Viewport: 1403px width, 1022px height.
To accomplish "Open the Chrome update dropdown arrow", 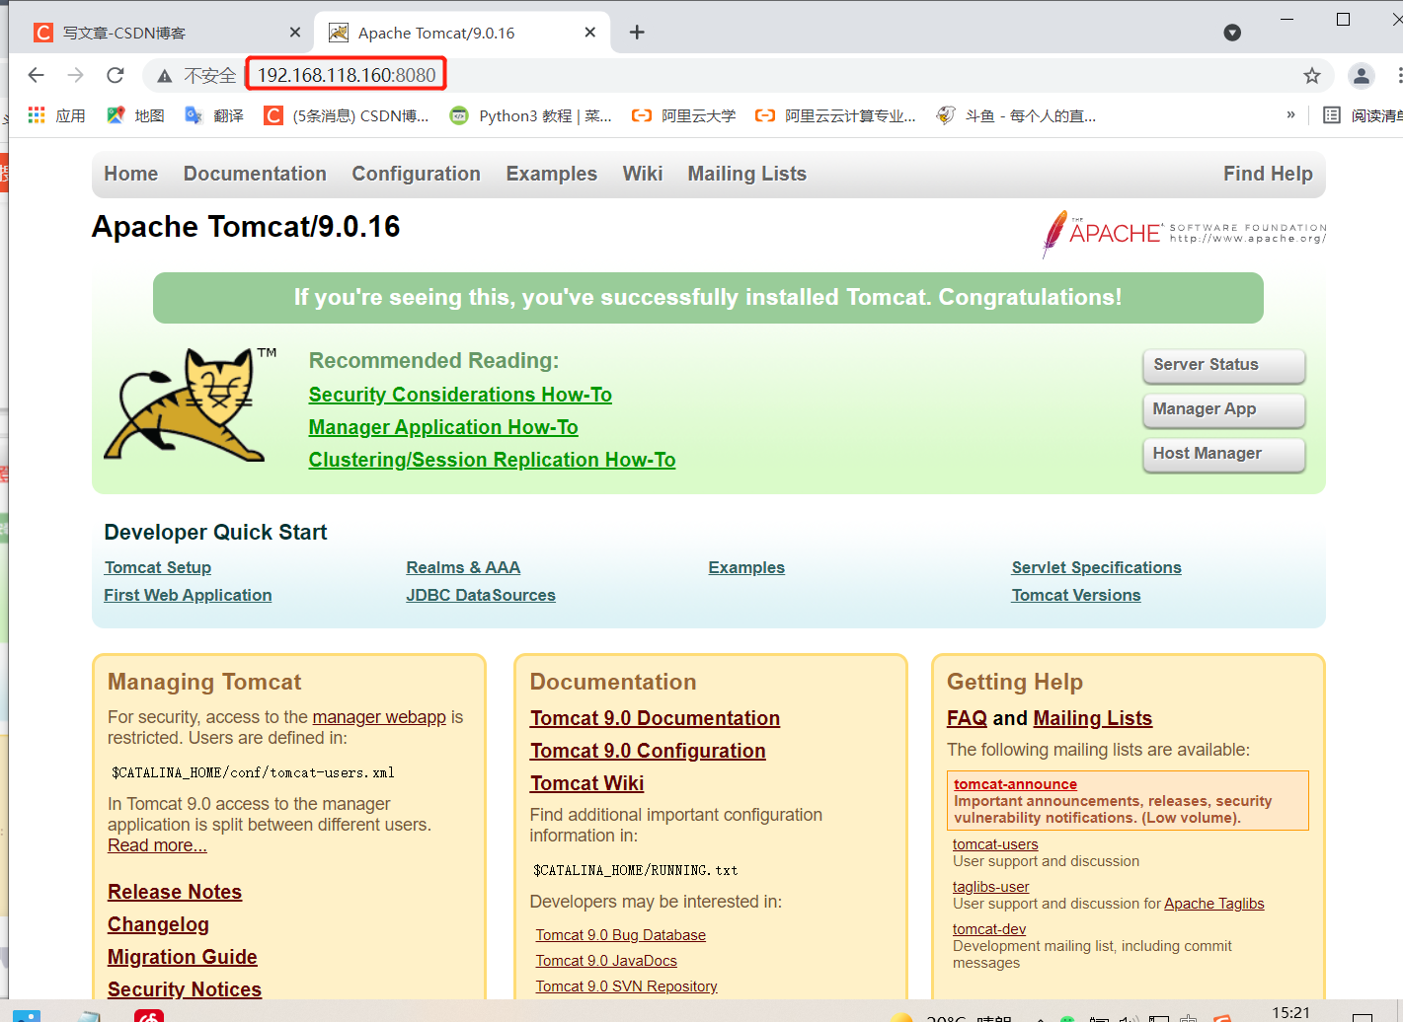I will point(1232,32).
